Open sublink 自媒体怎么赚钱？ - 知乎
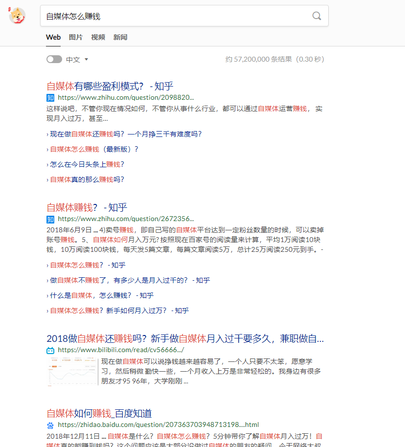The image size is (405, 447). [x=88, y=265]
